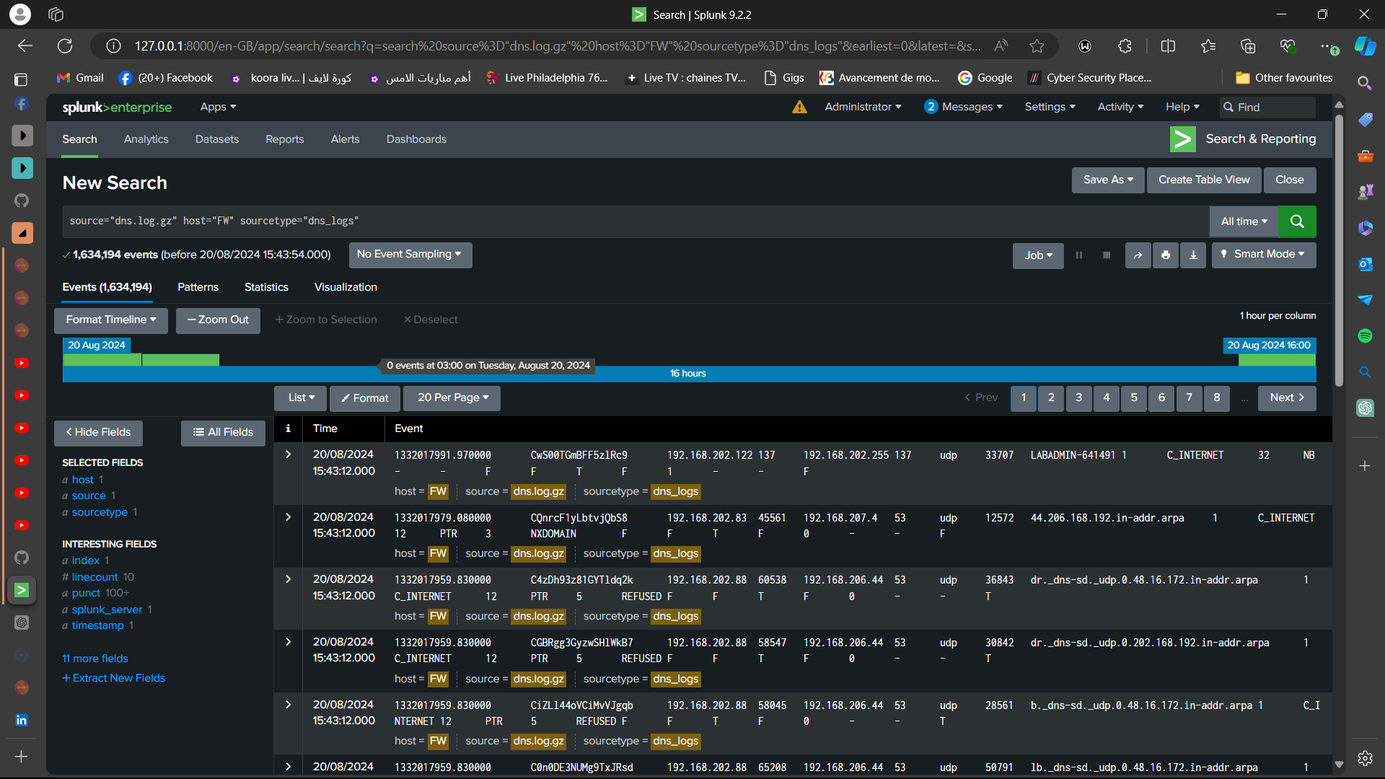
Task: Open the Dashboards nav item
Action: pyautogui.click(x=416, y=139)
